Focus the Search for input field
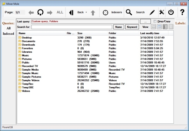The width and height of the screenshot is (189, 131). click(72, 27)
